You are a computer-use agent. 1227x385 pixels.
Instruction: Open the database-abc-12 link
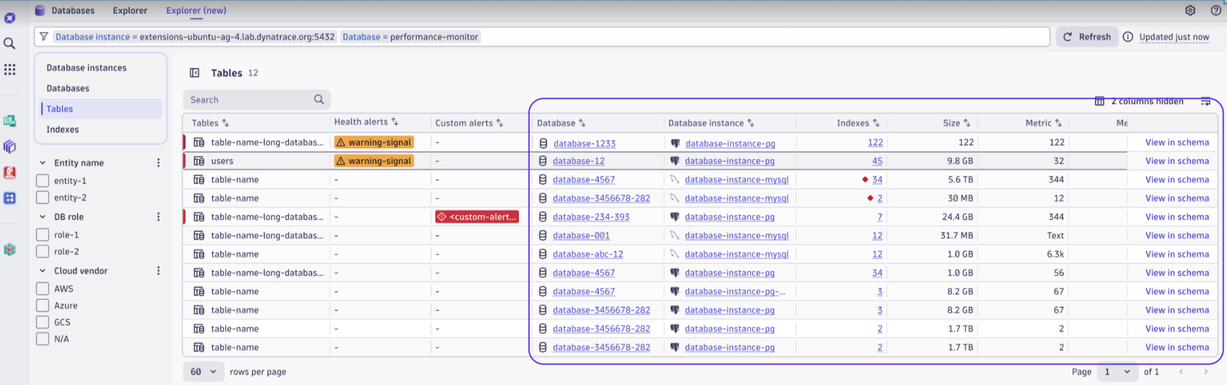[x=587, y=254]
